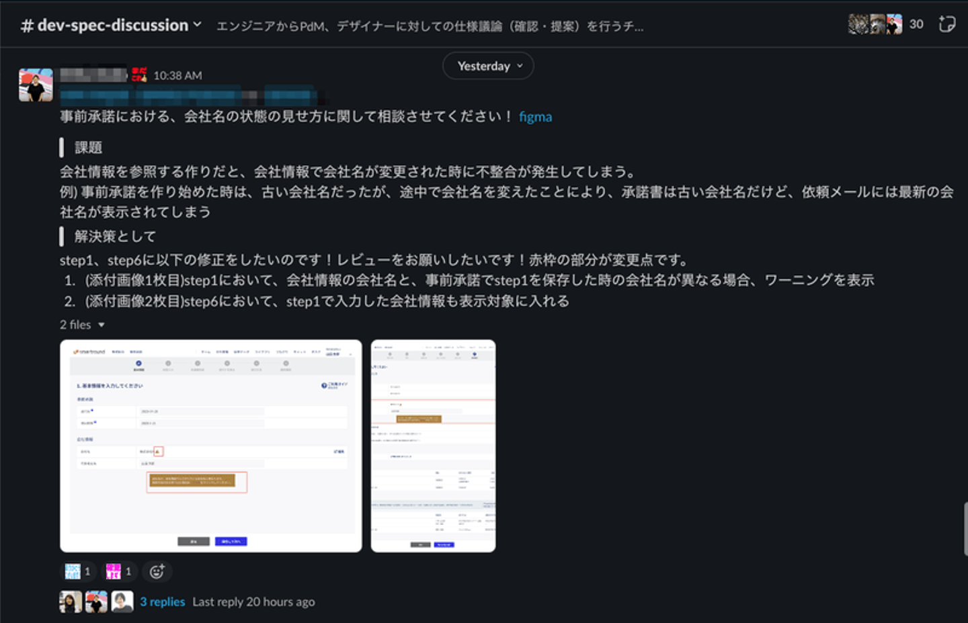The width and height of the screenshot is (968, 623).
Task: Open the message author's profile avatar
Action: 36,85
